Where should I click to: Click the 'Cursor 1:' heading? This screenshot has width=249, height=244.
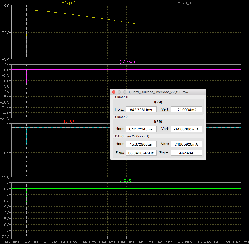(121, 97)
